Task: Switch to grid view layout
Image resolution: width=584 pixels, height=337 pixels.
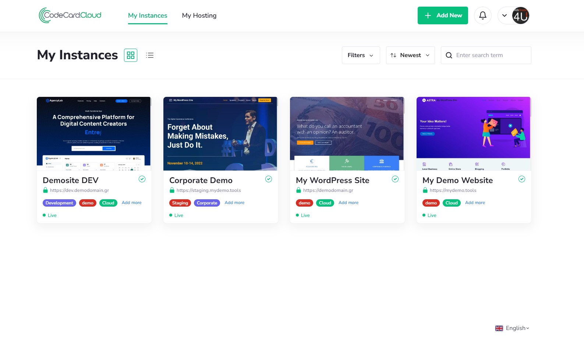Action: pyautogui.click(x=131, y=55)
